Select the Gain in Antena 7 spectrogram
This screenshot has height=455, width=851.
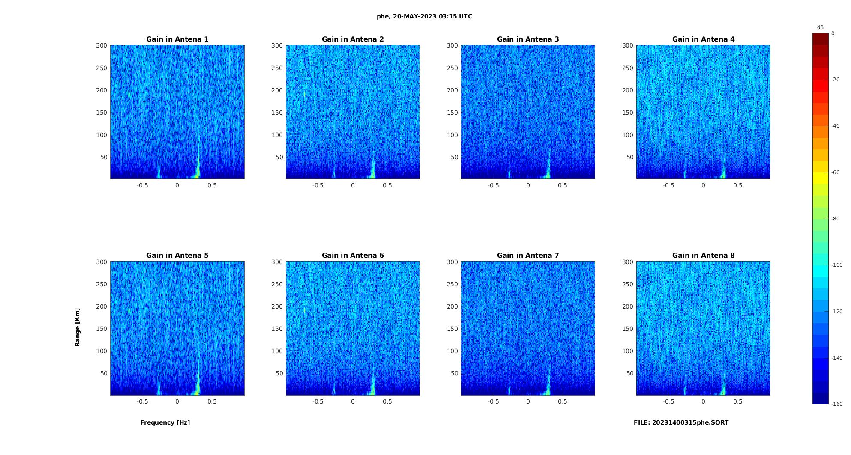coord(528,328)
